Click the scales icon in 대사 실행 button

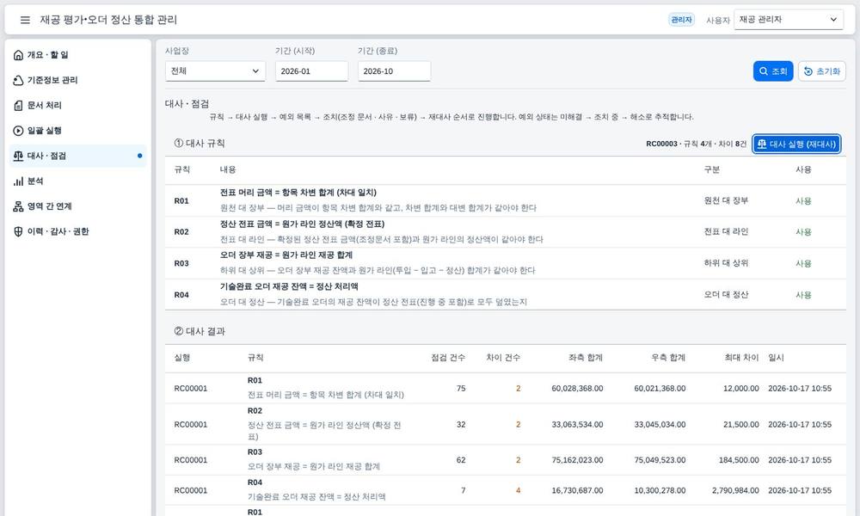(x=762, y=144)
